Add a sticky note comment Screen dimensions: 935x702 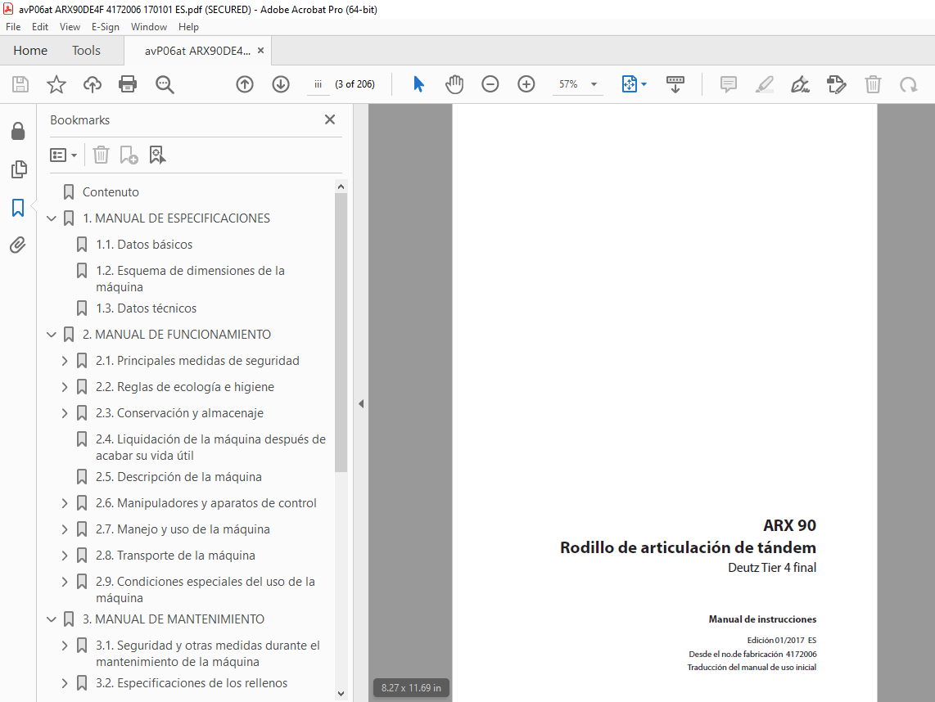click(728, 84)
